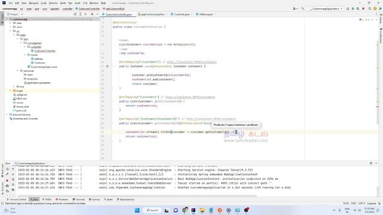This screenshot has height=215, width=383.
Task: Collapse the model package
Action: 25,55
